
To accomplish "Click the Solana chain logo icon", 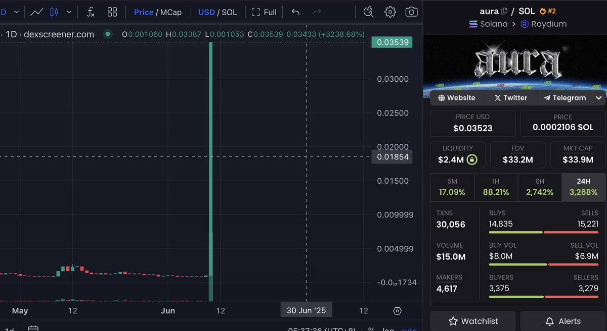I will [x=473, y=24].
